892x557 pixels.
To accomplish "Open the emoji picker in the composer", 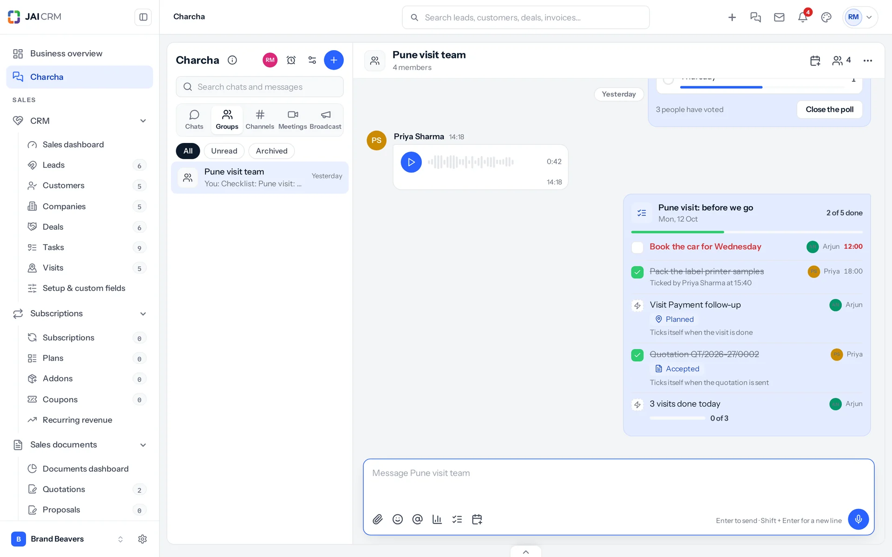I will 398,519.
